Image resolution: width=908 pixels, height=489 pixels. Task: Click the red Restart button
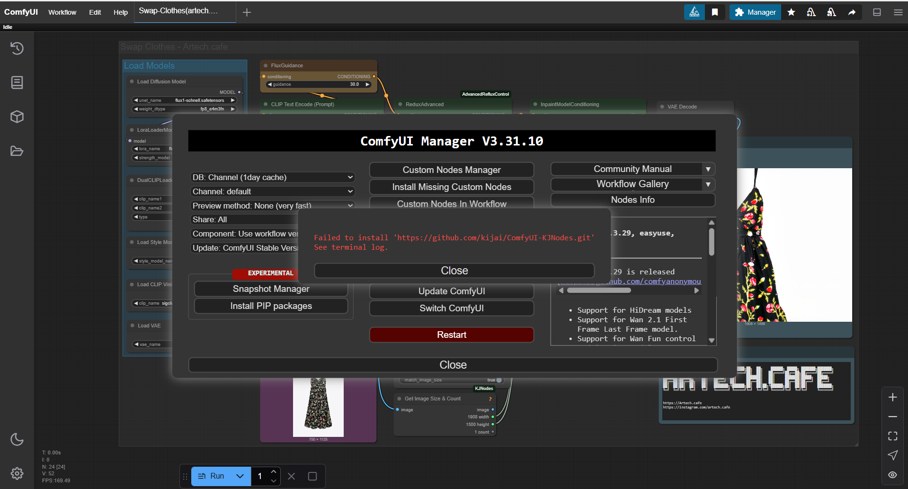pos(451,335)
